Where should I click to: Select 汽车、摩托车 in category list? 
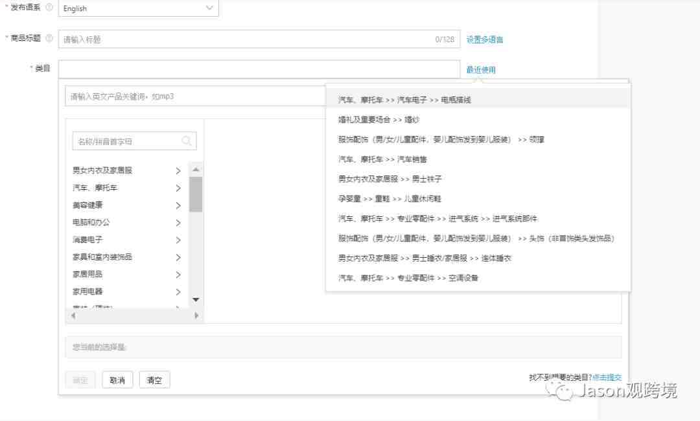[95, 188]
